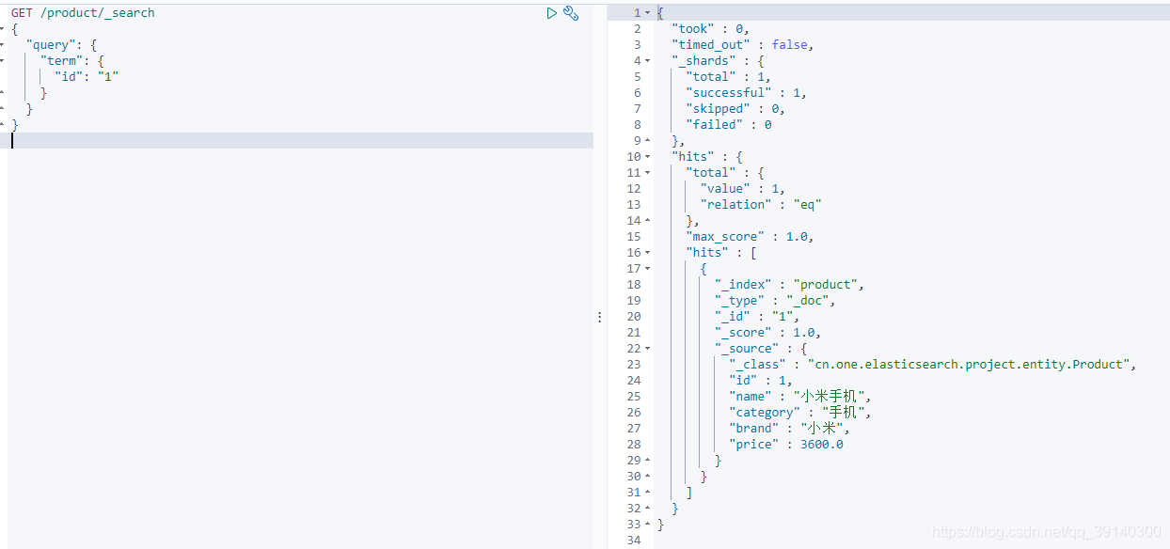Click the pane resize handle with three dots
This screenshot has width=1170, height=549.
(x=600, y=318)
